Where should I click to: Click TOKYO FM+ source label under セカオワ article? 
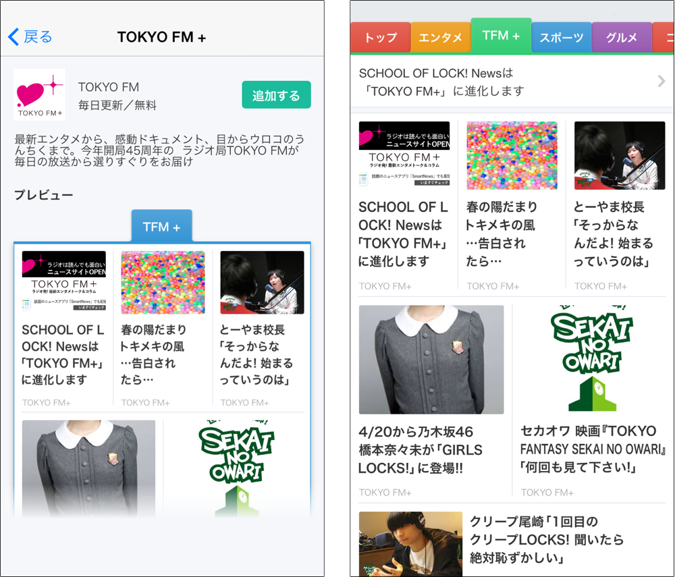(x=547, y=492)
